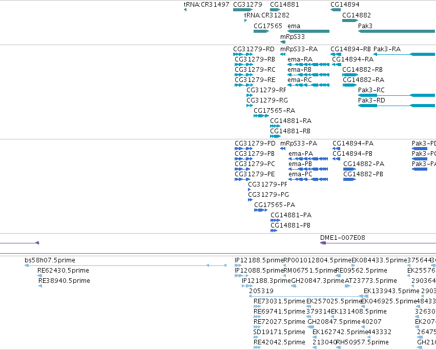The image size is (436, 350).
Task: Click transcript ema-RC label
Action: pyautogui.click(x=300, y=80)
